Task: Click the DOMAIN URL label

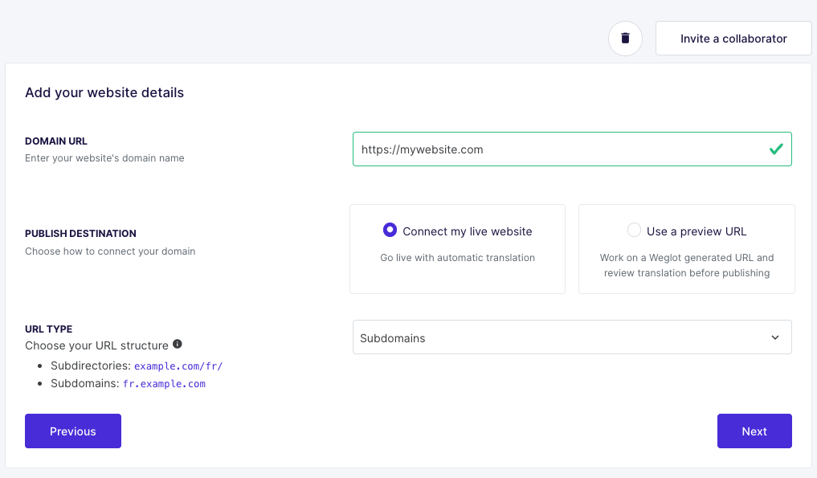Action: click(x=56, y=141)
